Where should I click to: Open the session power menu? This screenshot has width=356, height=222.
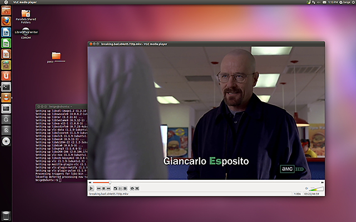tap(353, 2)
